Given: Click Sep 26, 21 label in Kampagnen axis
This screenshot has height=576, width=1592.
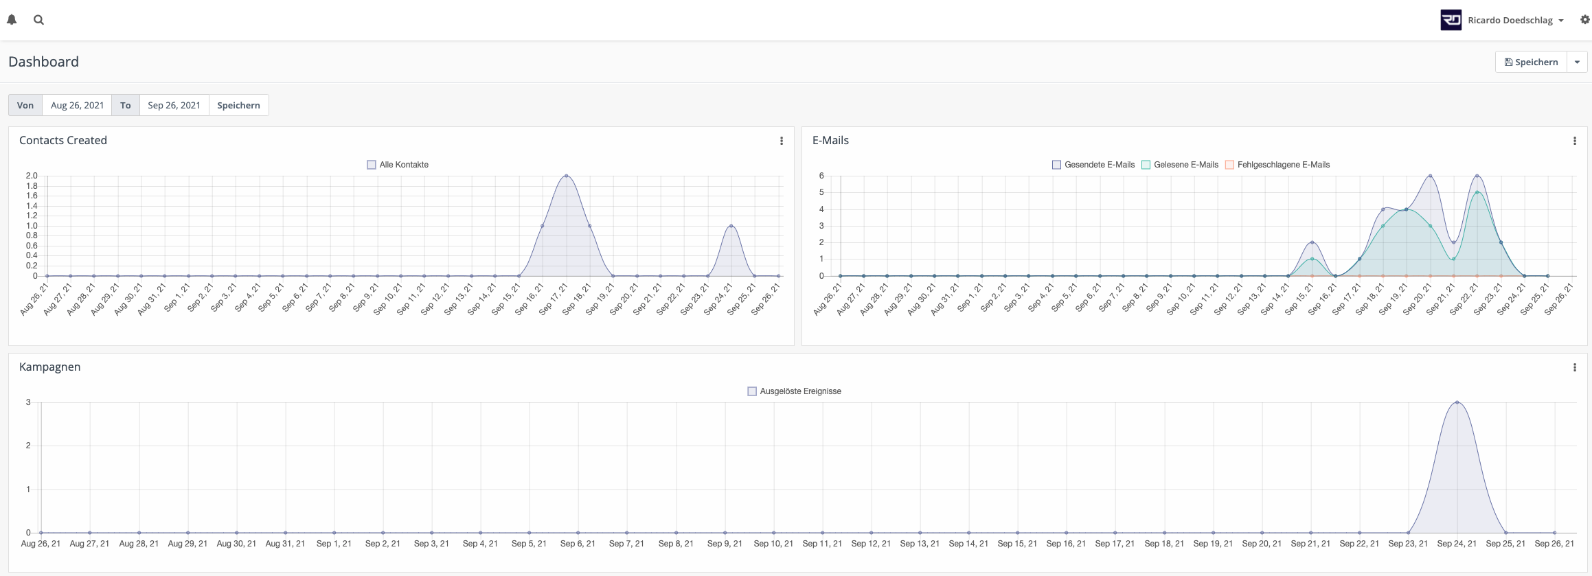Looking at the screenshot, I should click(1554, 544).
